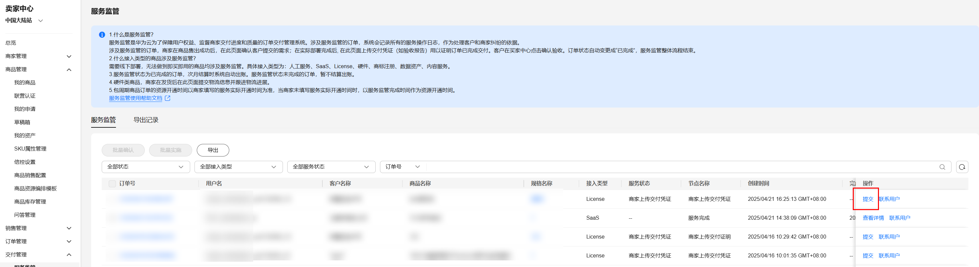Click the 商品名称 column header
The image size is (979, 267).
coord(420,183)
